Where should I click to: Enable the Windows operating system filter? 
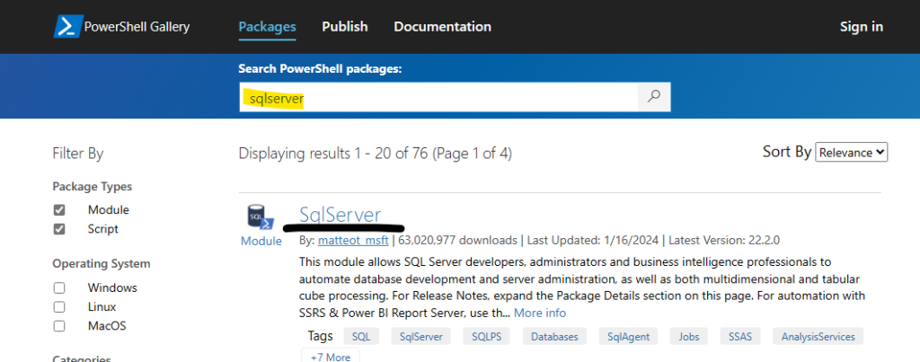coord(59,288)
